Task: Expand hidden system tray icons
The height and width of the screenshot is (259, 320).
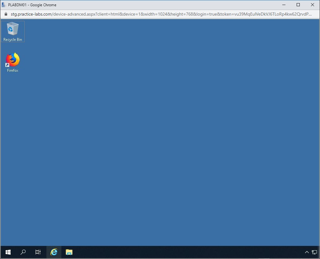Action: click(x=307, y=252)
